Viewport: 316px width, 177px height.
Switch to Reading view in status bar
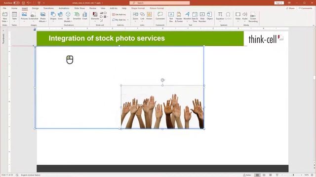(x=271, y=175)
